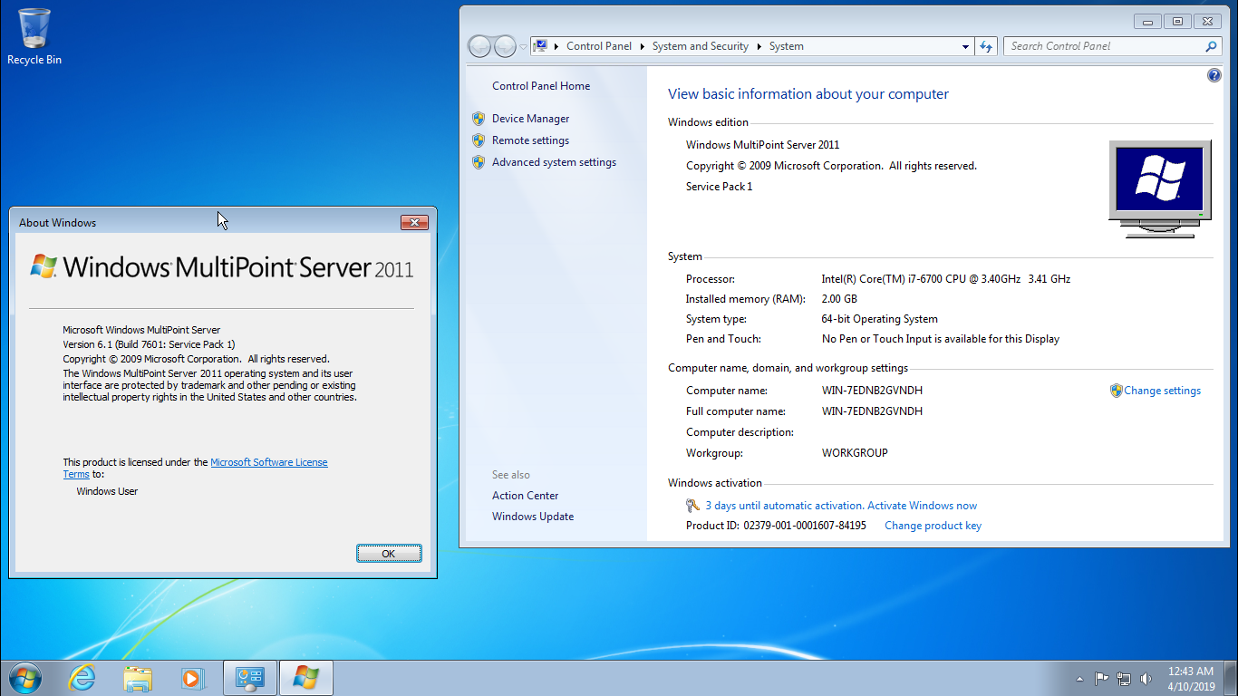The width and height of the screenshot is (1238, 696).
Task: Open Remote settings link
Action: tap(530, 140)
